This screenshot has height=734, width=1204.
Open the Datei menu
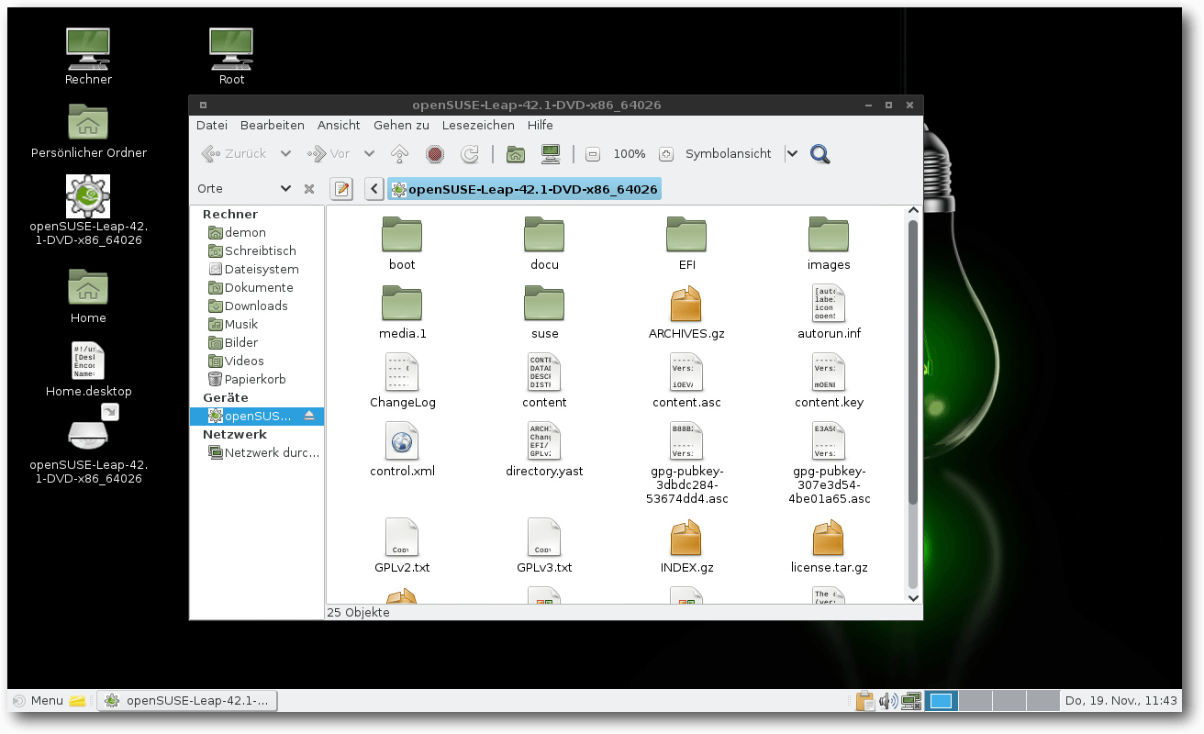[212, 126]
